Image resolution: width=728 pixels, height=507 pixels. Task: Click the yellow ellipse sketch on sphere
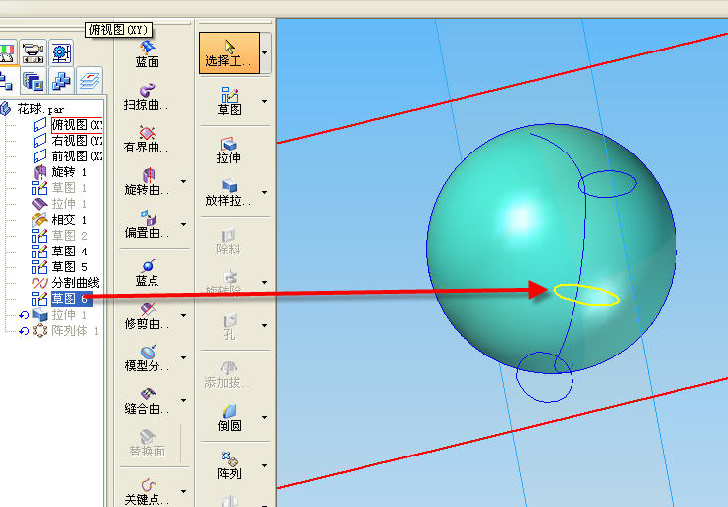click(586, 295)
